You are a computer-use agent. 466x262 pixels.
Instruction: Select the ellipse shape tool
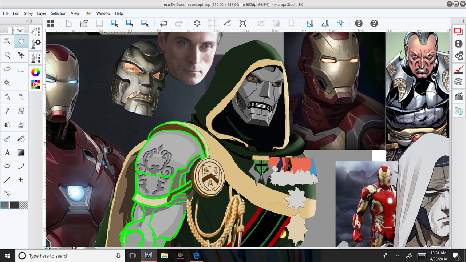tap(7, 166)
